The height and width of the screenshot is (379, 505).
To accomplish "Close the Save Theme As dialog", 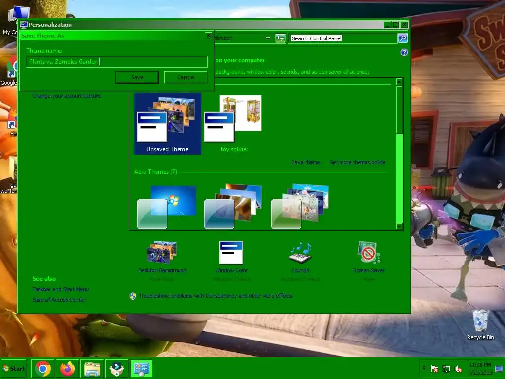I will point(209,36).
